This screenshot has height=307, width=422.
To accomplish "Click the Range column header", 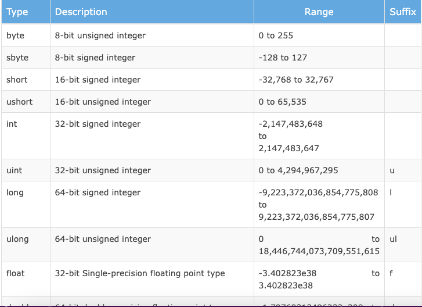I will (x=319, y=12).
